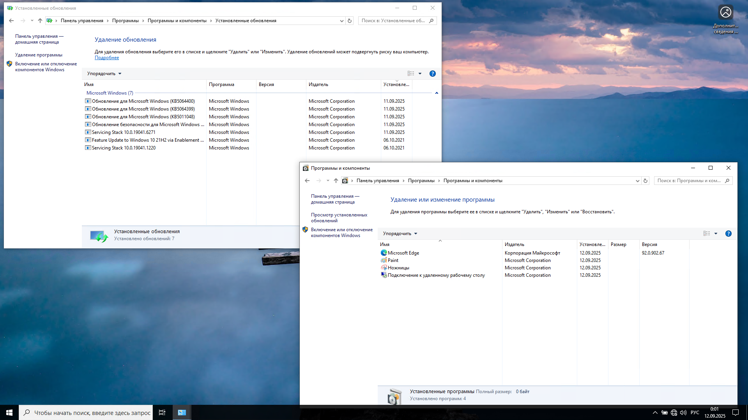Click Удаление программы link in left pane

pos(39,55)
